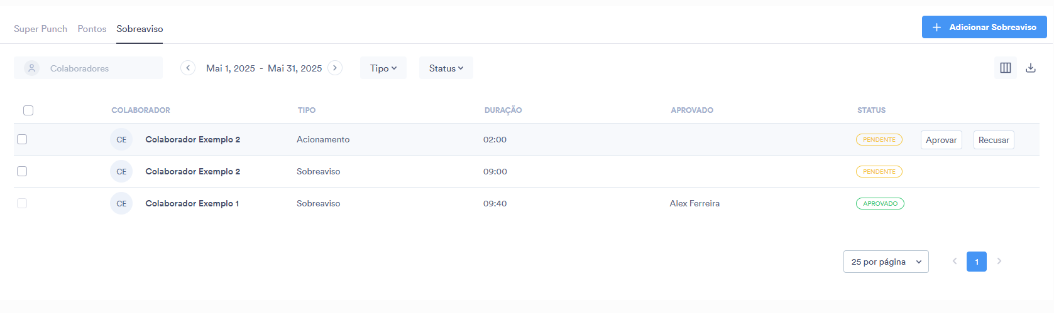Download the sobreaviso list via export icon

[x=1031, y=68]
